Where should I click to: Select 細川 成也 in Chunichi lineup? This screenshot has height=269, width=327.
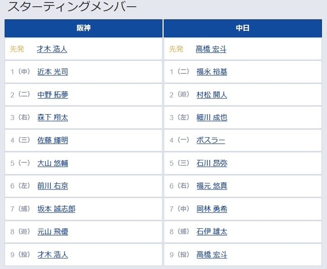point(212,117)
